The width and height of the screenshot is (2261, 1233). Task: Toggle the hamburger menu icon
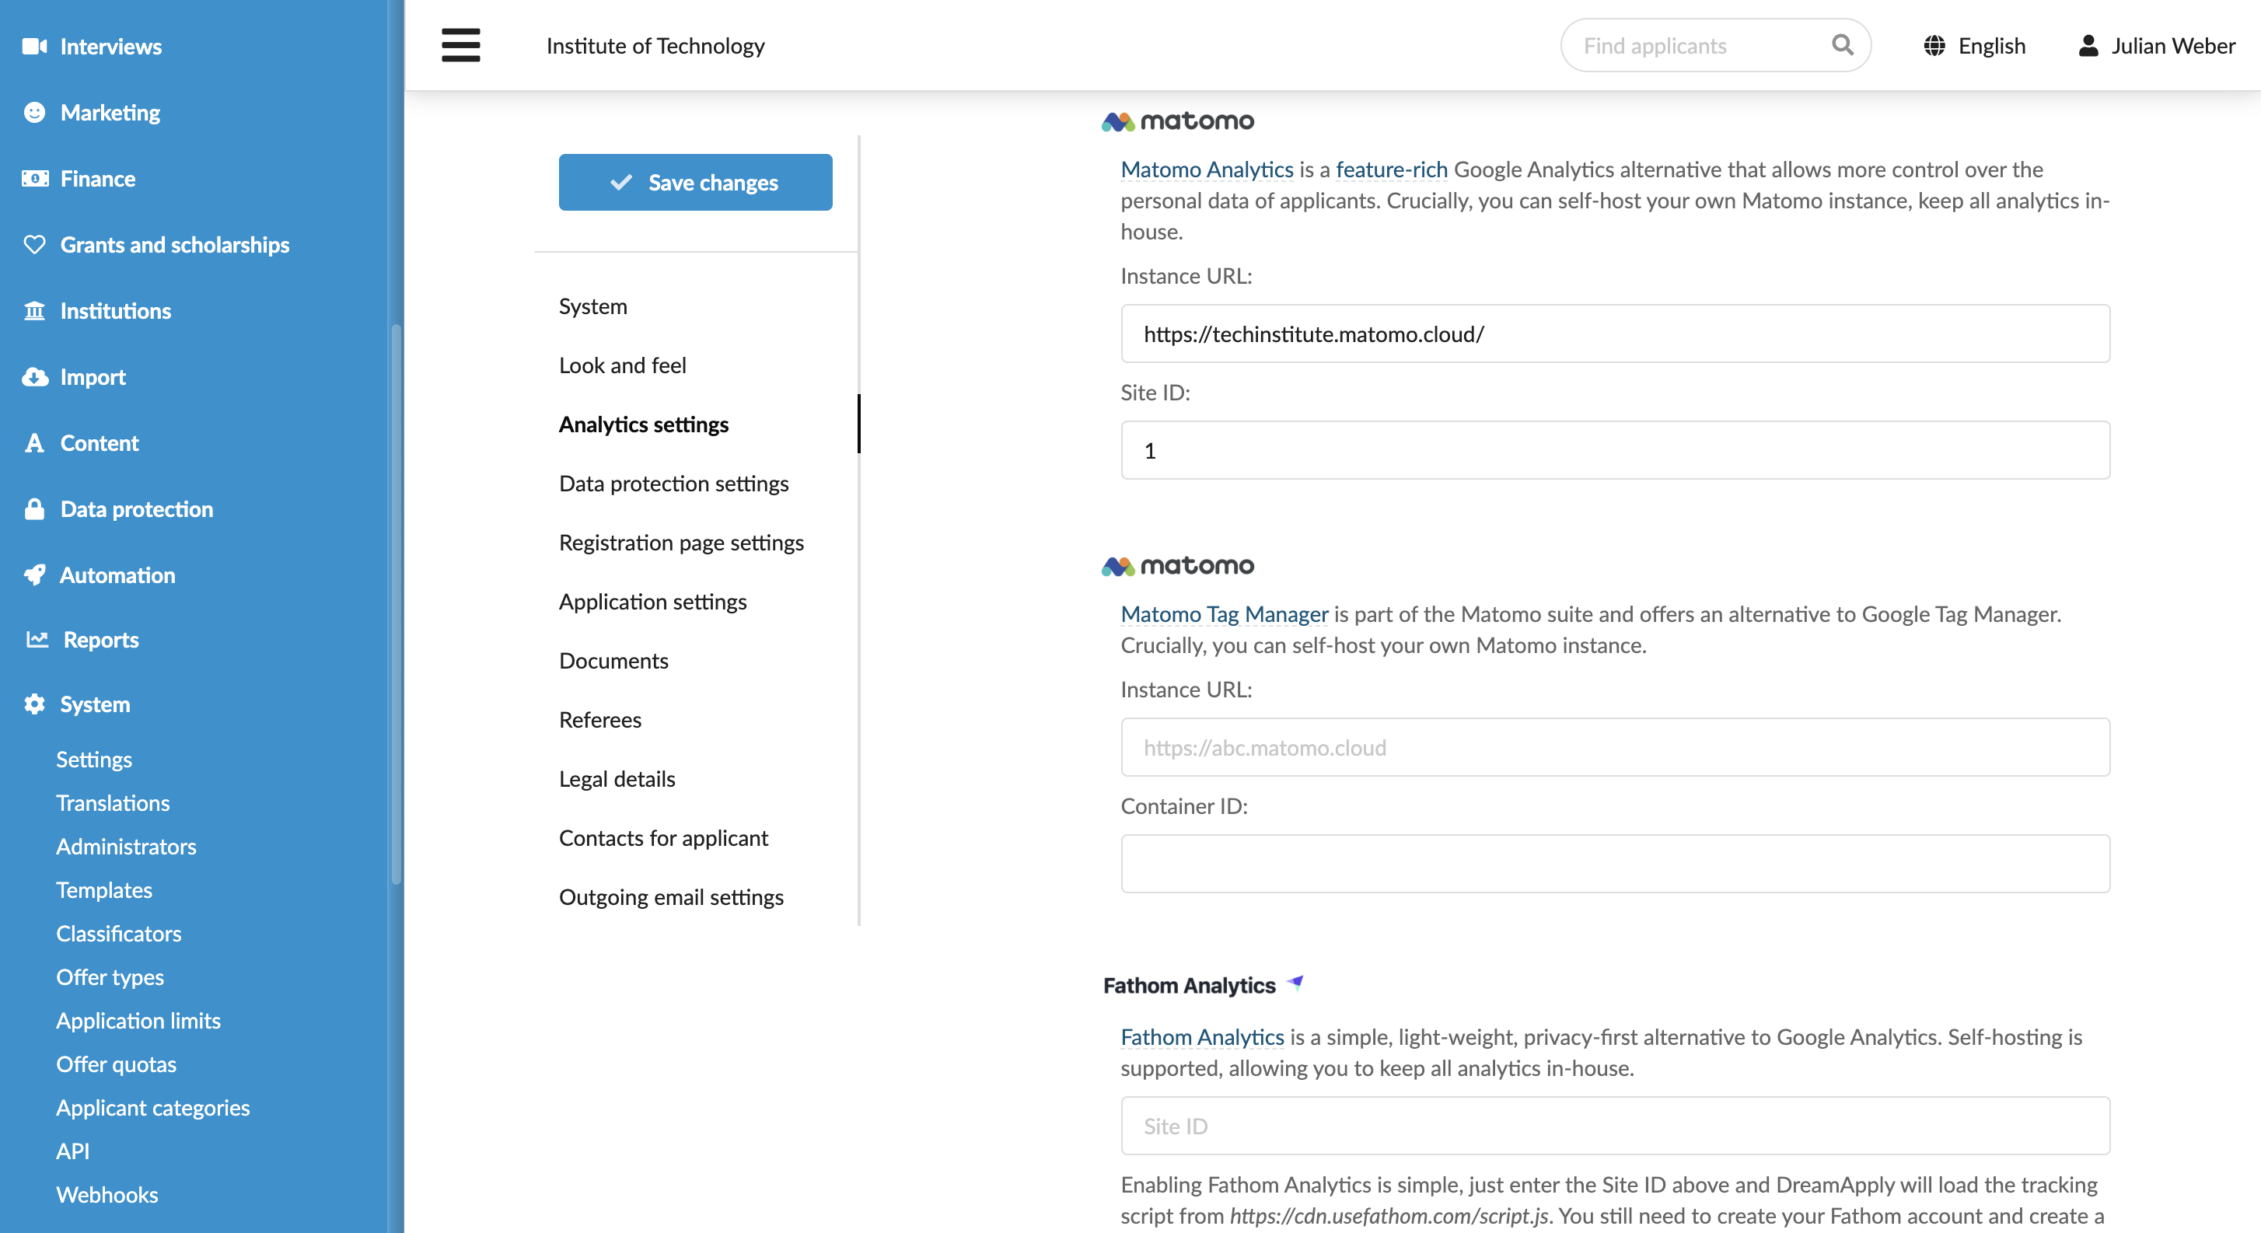461,46
